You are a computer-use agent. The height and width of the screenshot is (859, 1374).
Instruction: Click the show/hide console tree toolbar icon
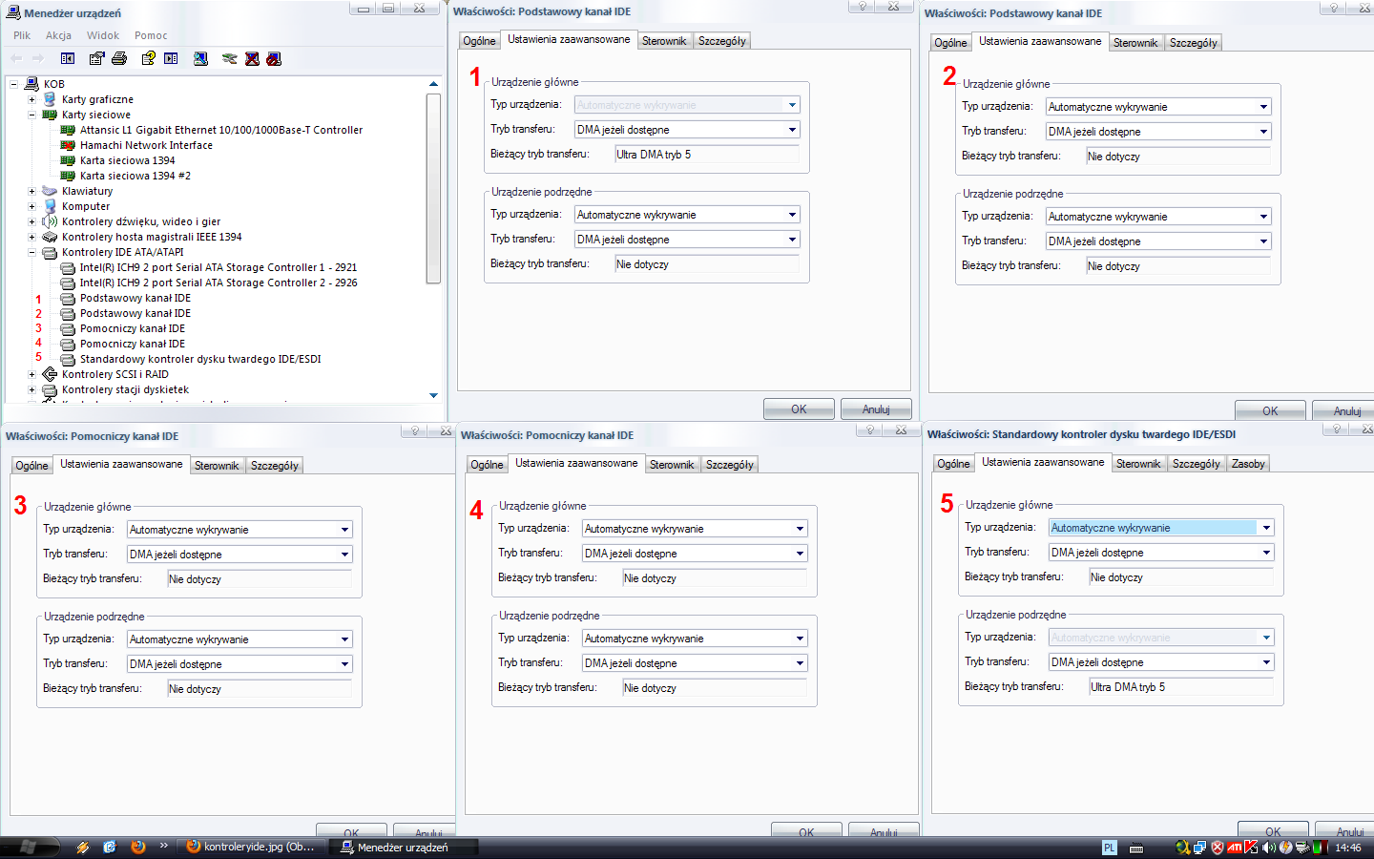point(68,59)
